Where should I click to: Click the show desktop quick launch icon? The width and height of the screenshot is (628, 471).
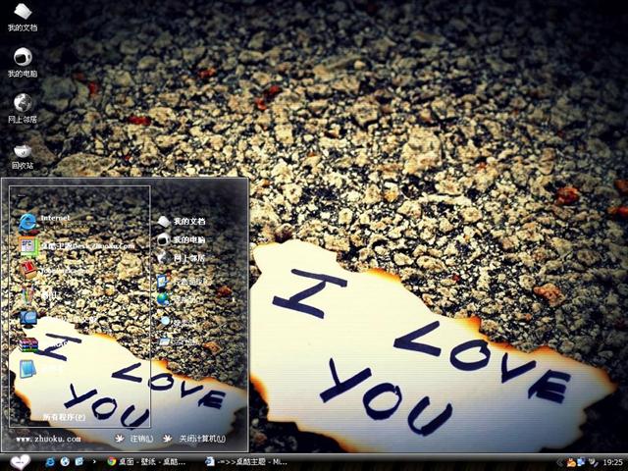pos(78,462)
